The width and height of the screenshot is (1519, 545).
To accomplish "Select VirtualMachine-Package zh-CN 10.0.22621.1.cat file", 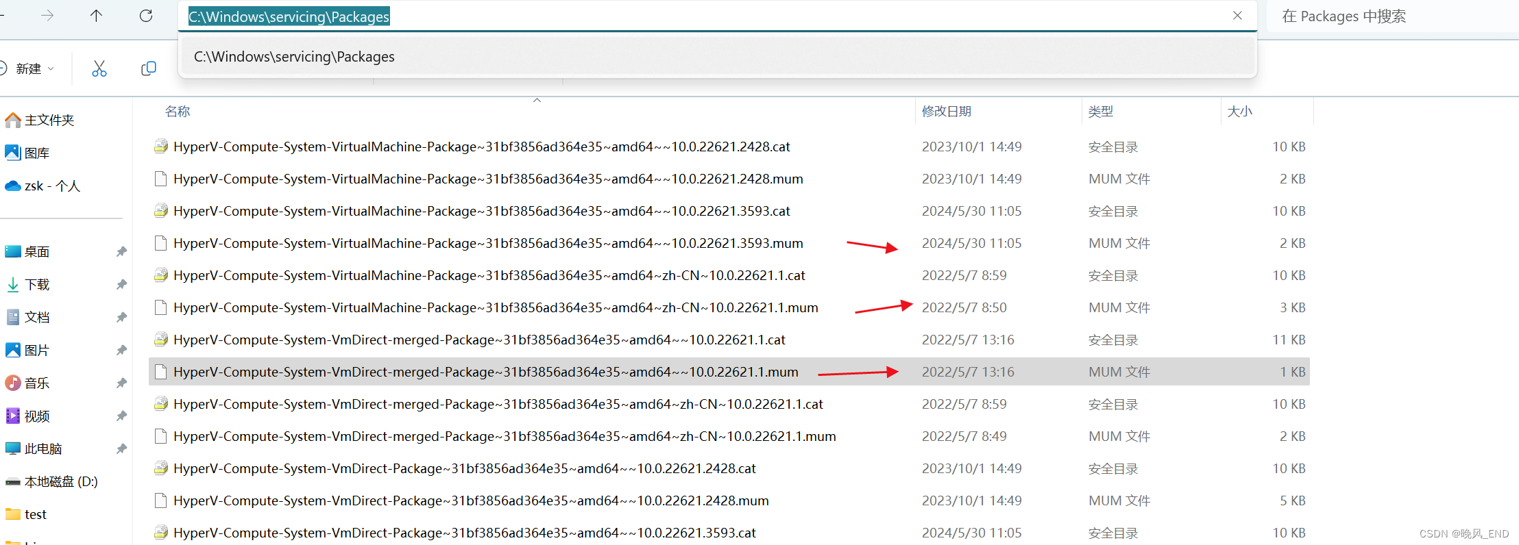I will tap(729, 275).
